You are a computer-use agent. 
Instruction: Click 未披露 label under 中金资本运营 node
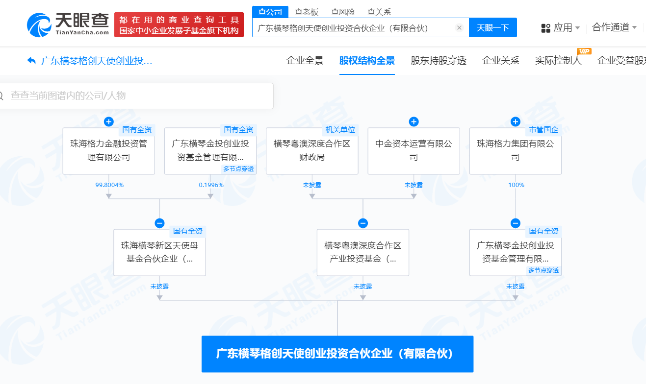coord(413,185)
